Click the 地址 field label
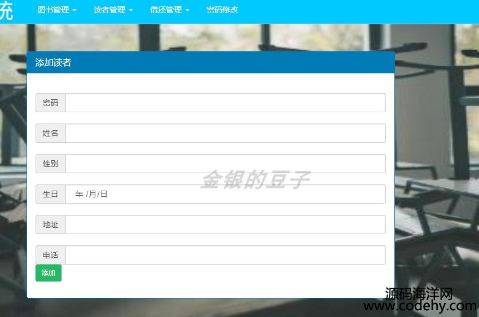 pyautogui.click(x=51, y=224)
